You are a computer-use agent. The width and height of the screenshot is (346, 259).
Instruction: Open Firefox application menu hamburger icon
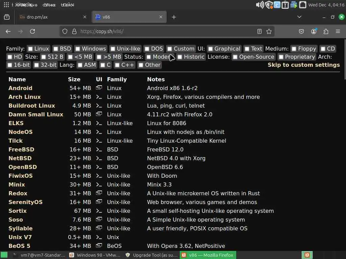click(x=338, y=31)
